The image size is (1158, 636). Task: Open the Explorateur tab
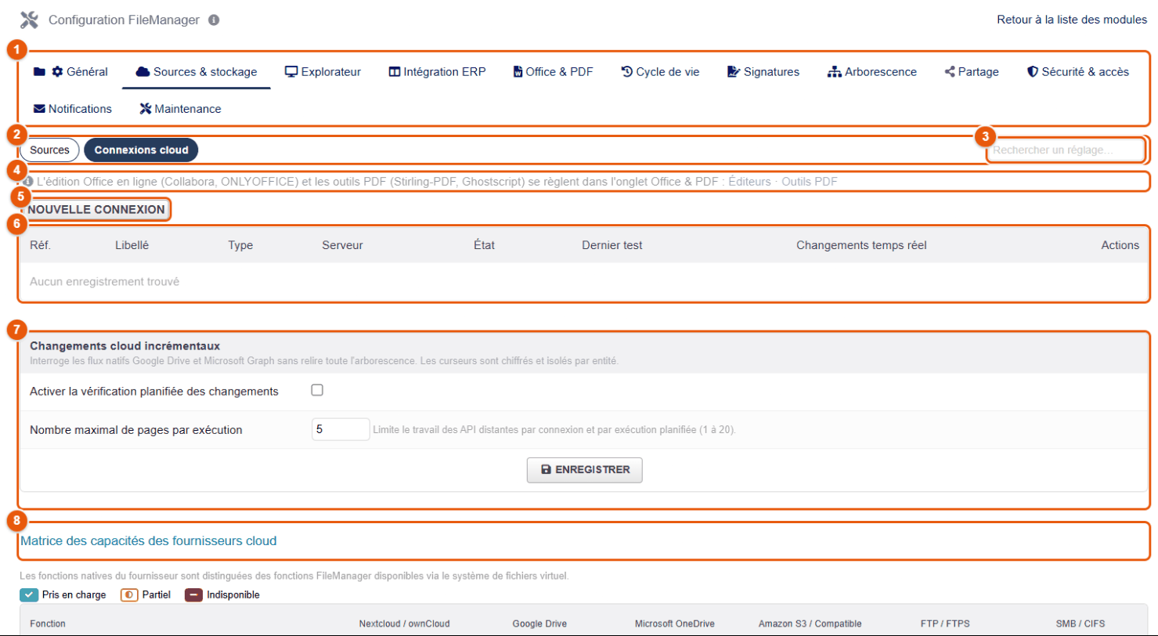(x=323, y=72)
